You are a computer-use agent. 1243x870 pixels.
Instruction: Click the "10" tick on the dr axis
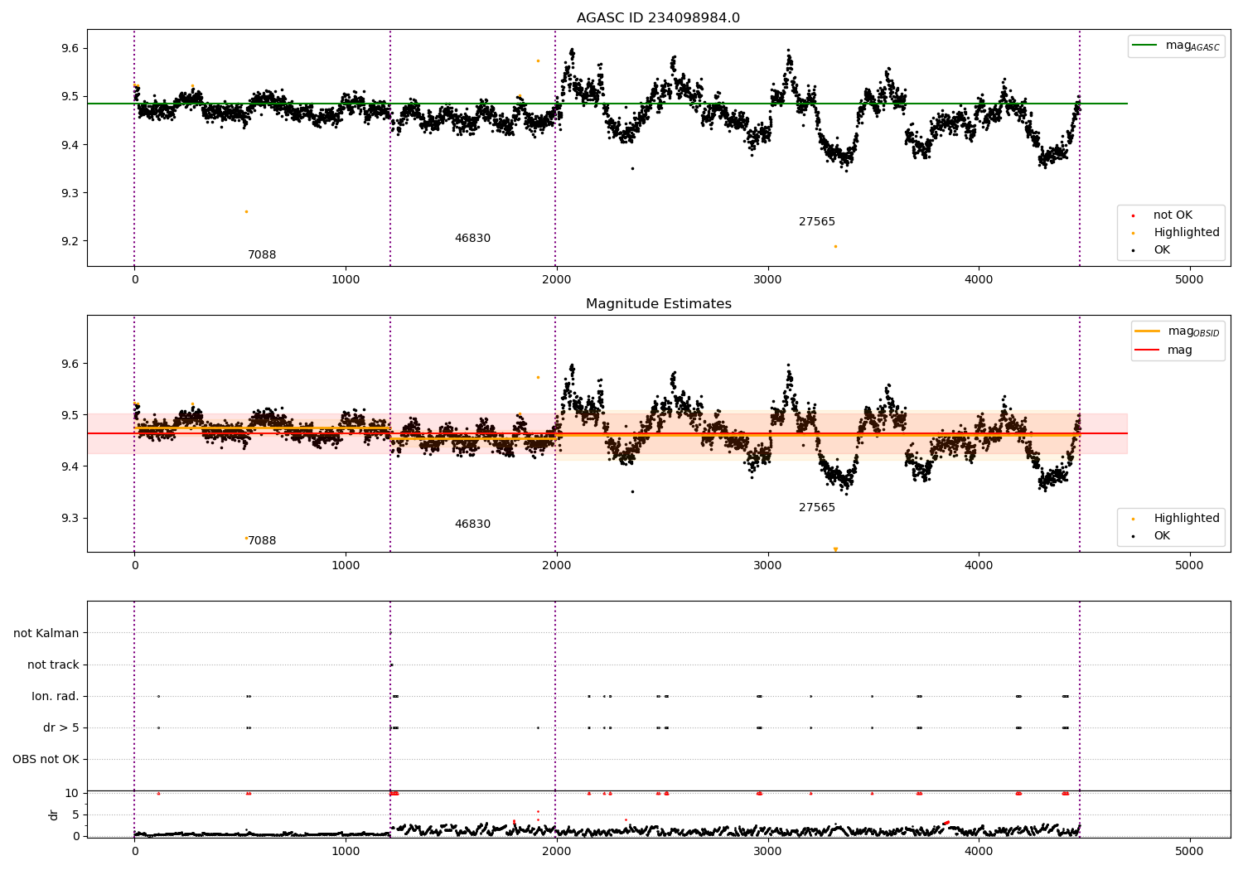pos(72,794)
